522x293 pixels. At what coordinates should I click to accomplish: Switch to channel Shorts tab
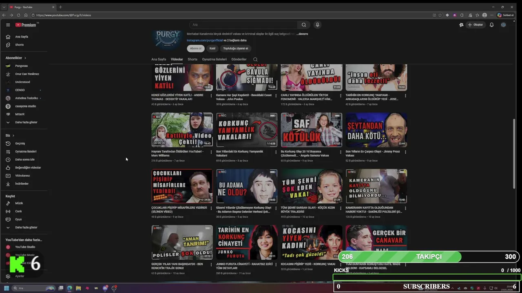tap(192, 59)
